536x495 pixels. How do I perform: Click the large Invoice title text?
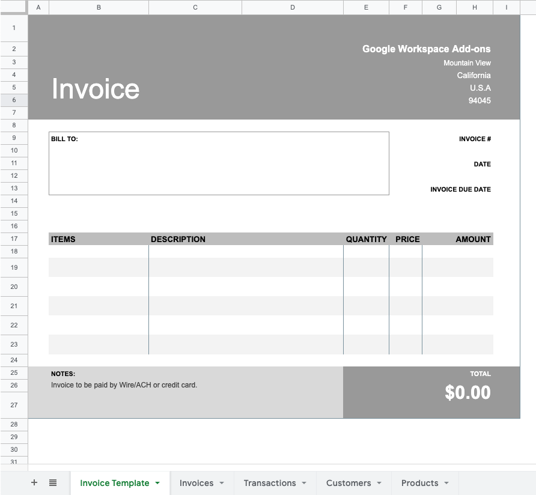tap(96, 88)
